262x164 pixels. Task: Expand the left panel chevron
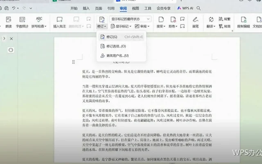[5, 39]
